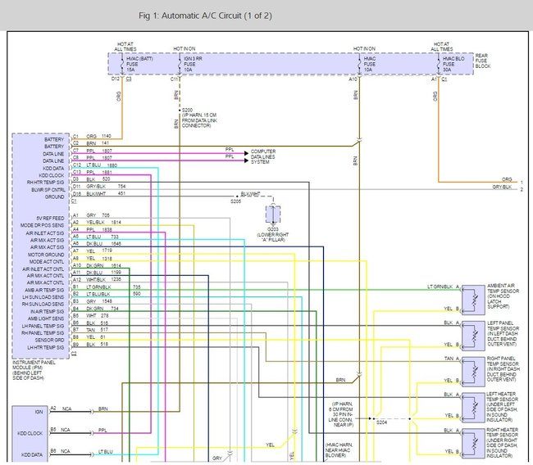Click the 'LH SUN LOAD SENS' pin label
Viewport: 533px width, 465px height.
pos(43,297)
